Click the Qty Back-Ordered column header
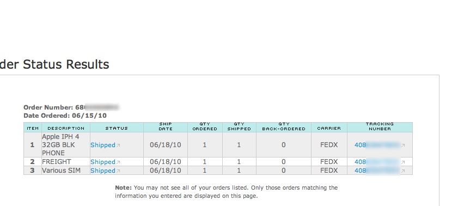Image resolution: width=470 pixels, height=206 pixels. click(x=284, y=126)
